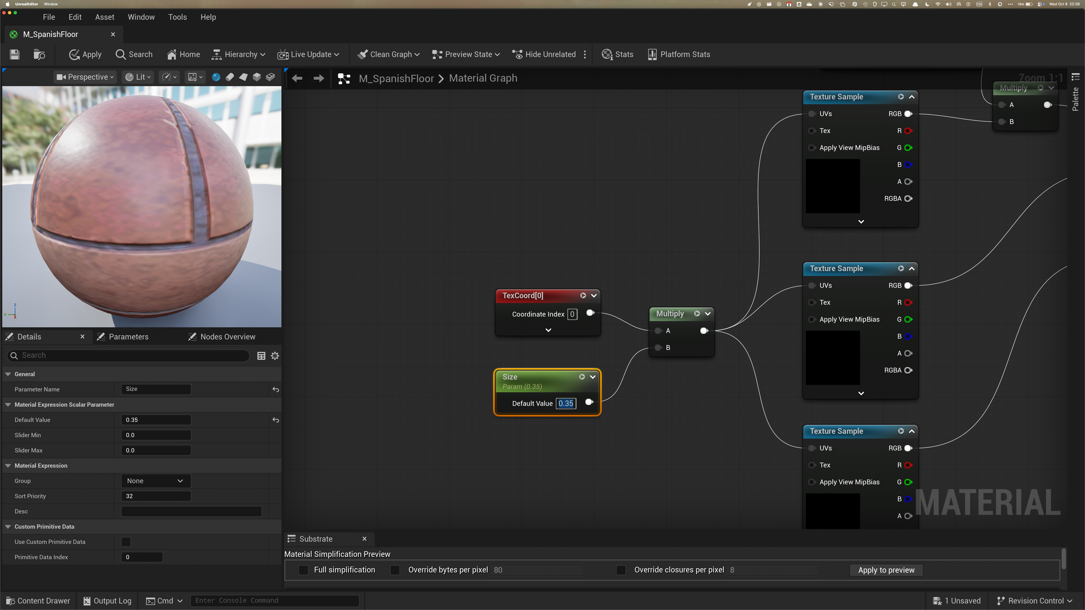Click the M_SpanishFloor breadcrumb
Screen dimensions: 1085x610
396,78
